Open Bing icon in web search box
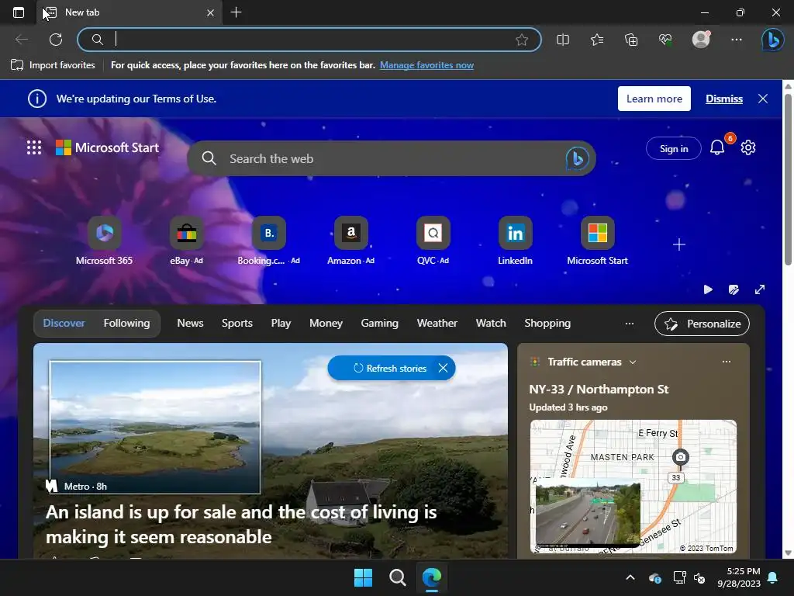 [577, 158]
